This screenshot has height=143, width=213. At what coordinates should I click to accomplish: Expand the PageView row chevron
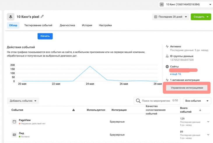[x=208, y=121]
